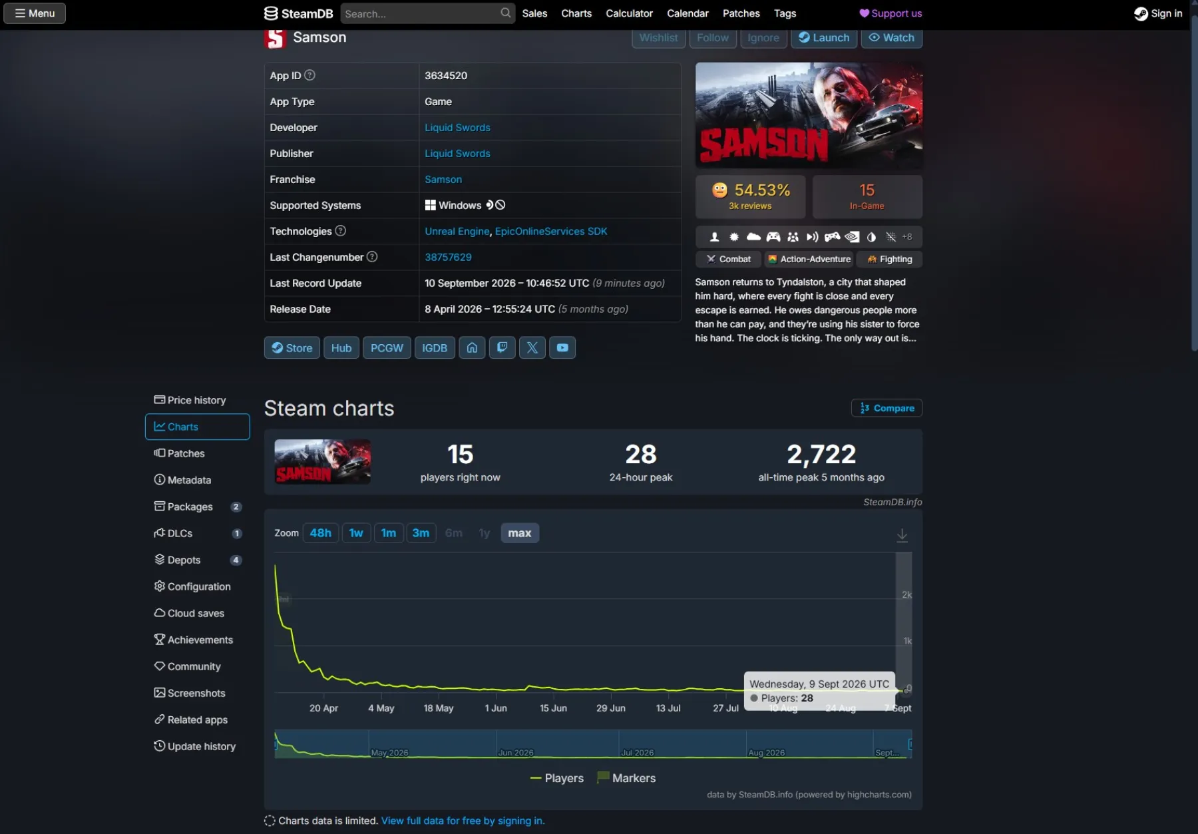Click Sign in at top right

(x=1158, y=13)
